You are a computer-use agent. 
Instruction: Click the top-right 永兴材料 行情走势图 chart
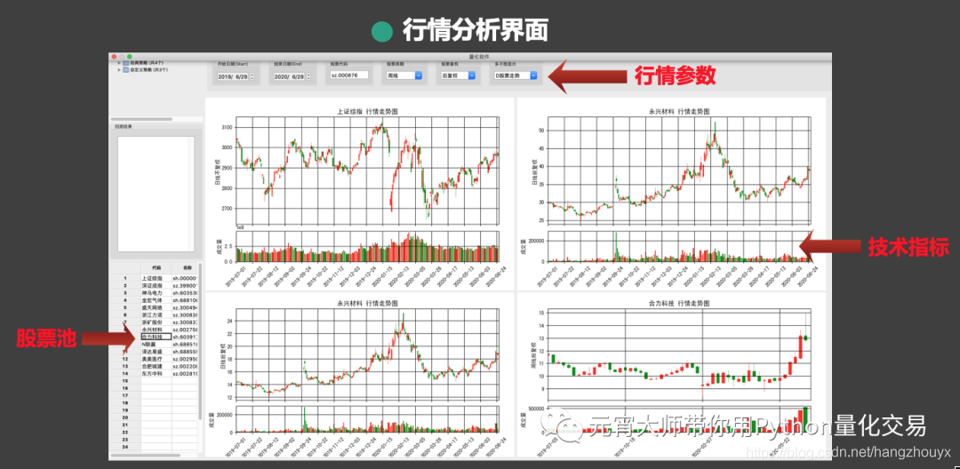coord(680,171)
